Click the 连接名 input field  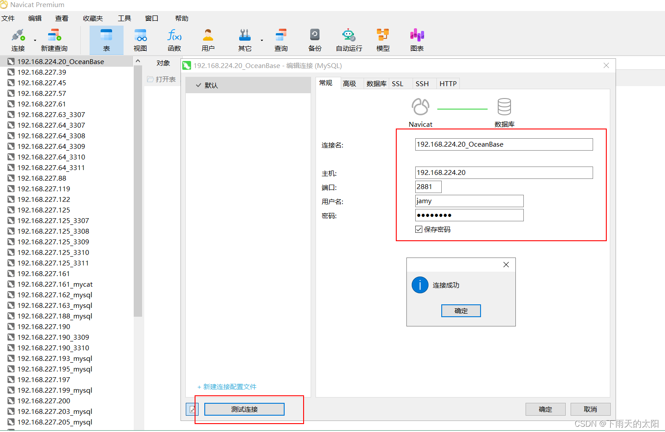(x=504, y=144)
